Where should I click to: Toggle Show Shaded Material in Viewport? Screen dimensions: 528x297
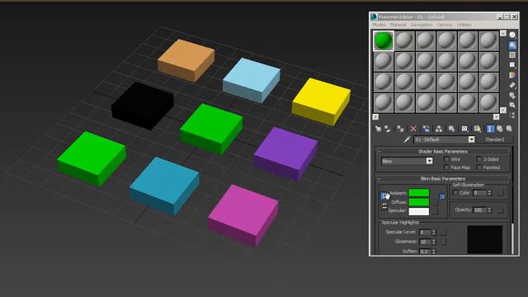pos(477,129)
